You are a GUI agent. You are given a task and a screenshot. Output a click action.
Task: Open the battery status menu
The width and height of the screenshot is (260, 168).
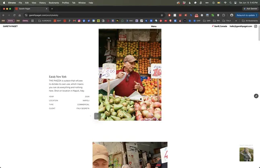coord(219,3)
